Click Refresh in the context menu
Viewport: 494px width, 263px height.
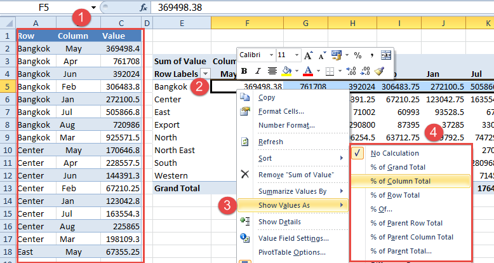[271, 142]
